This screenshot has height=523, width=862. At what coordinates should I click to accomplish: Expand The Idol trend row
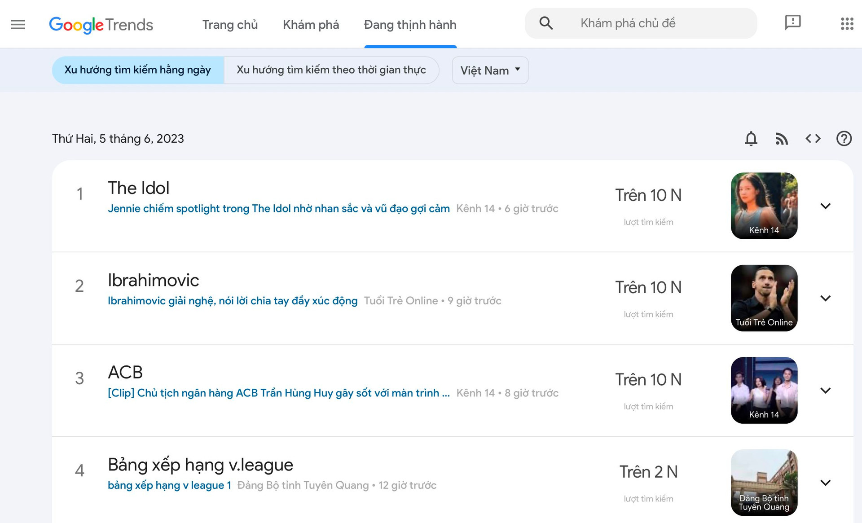pos(825,206)
